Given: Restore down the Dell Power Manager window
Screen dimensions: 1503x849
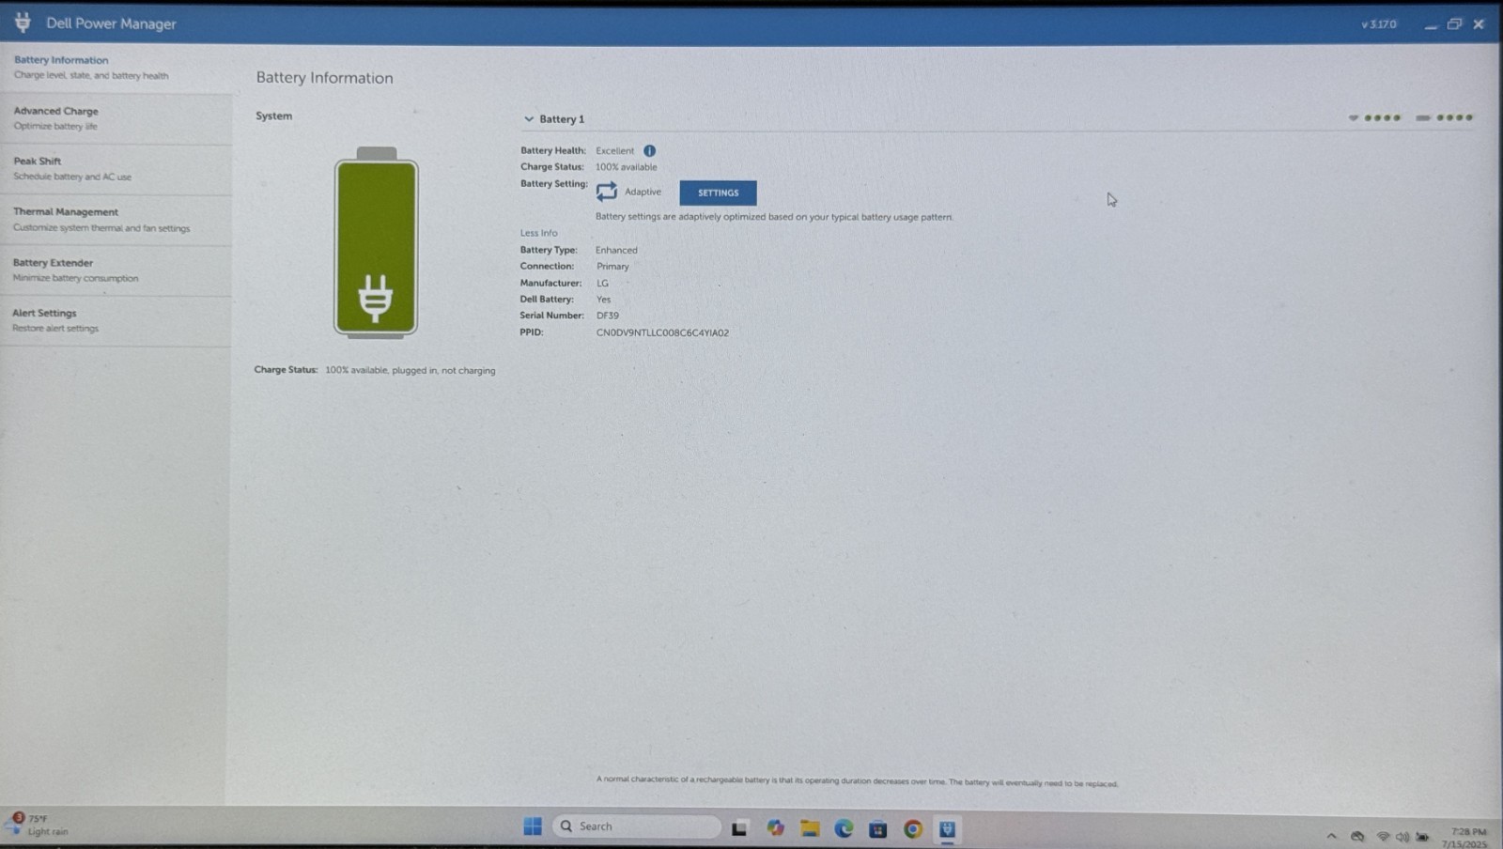Looking at the screenshot, I should tap(1454, 24).
